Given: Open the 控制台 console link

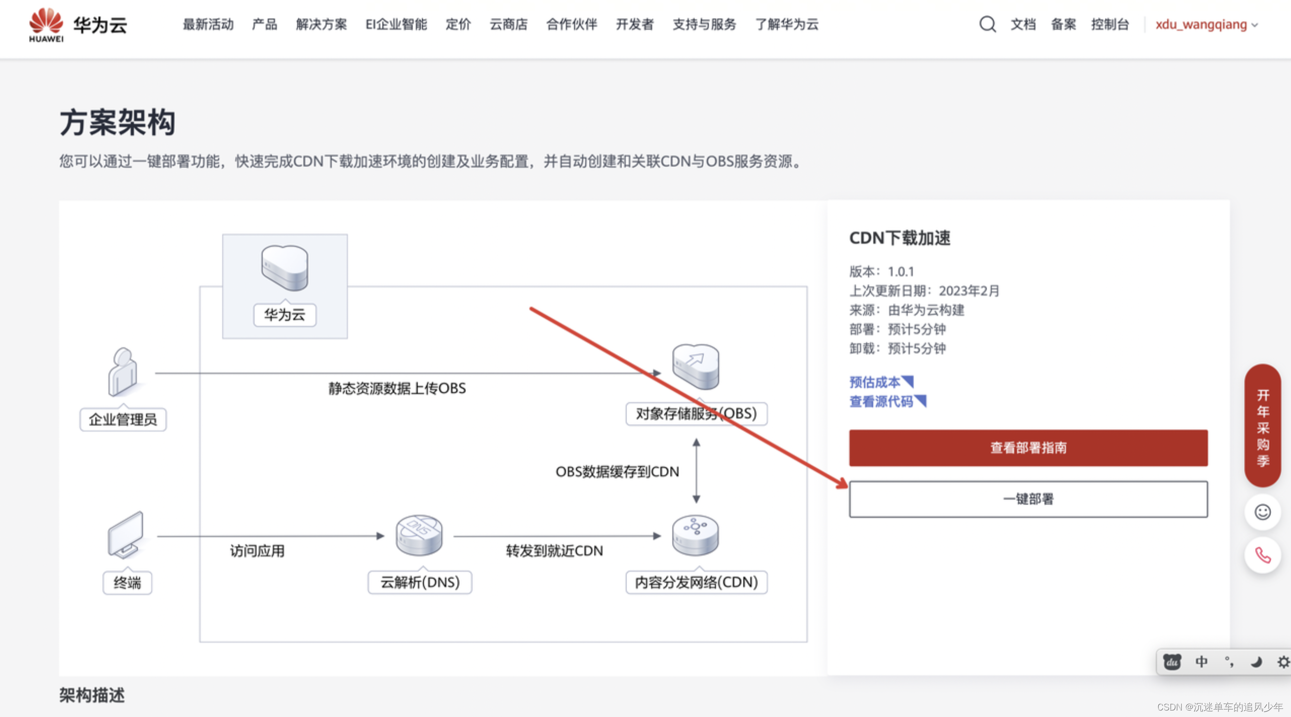Looking at the screenshot, I should (1110, 25).
